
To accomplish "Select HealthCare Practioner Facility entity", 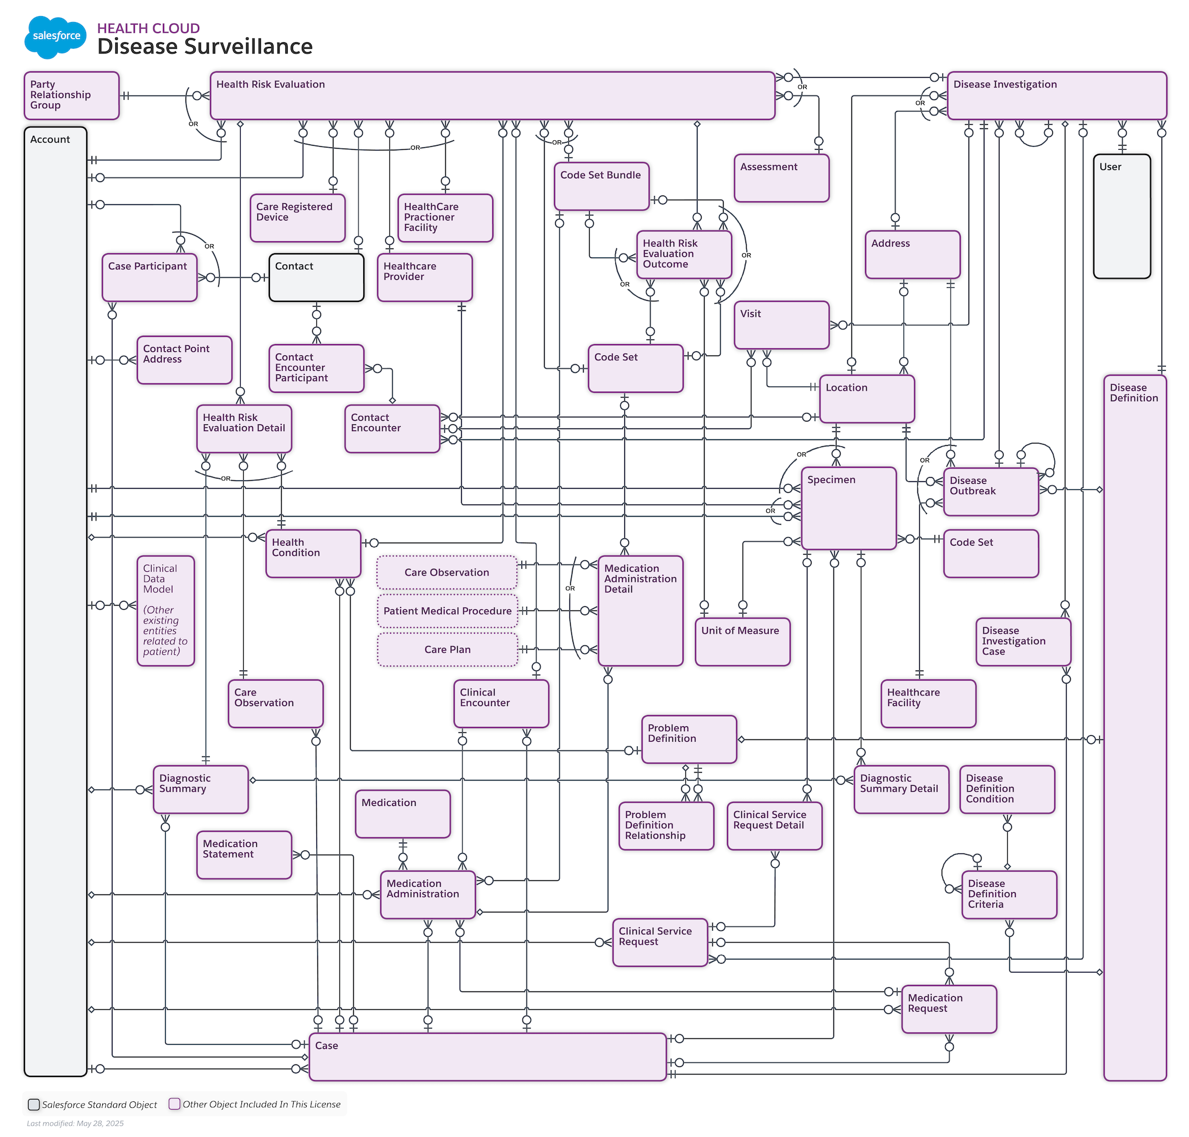I will click(445, 218).
